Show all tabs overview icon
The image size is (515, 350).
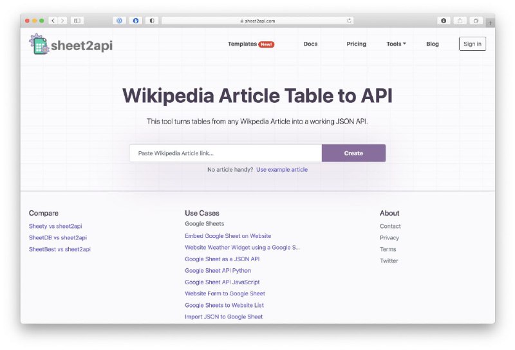point(476,21)
